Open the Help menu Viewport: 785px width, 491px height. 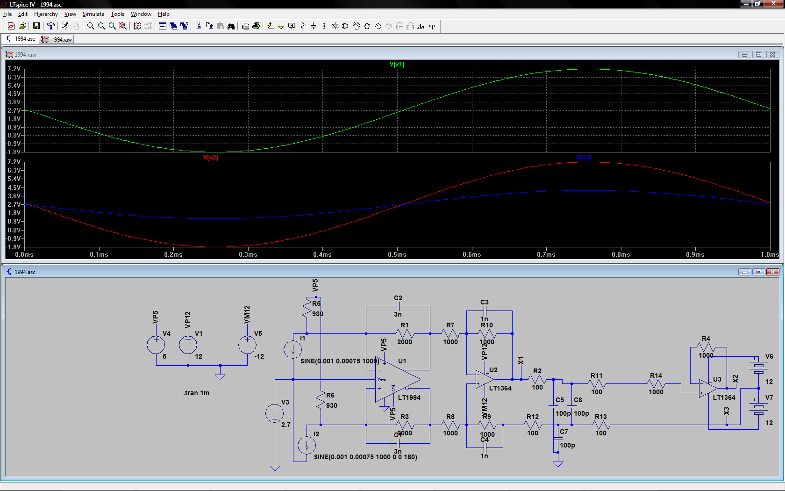[x=164, y=14]
